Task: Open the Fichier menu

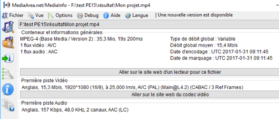Action: [16, 15]
